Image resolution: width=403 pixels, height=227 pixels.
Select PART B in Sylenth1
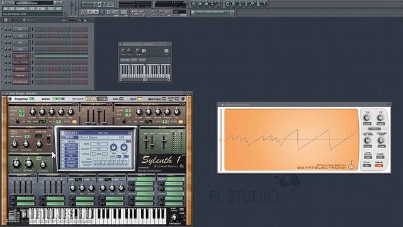(x=102, y=99)
